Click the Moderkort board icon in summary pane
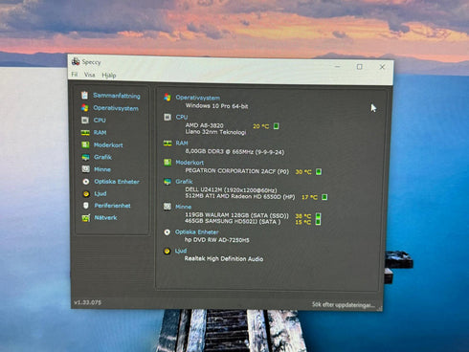Image resolution: width=469 pixels, height=352 pixels. (x=167, y=163)
